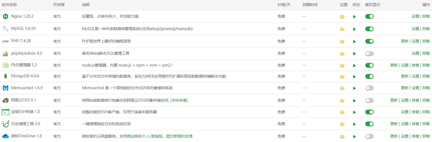Image resolution: width=432 pixels, height=142 pixels.
Task: Click the Memcached status play icon
Action: pyautogui.click(x=354, y=88)
